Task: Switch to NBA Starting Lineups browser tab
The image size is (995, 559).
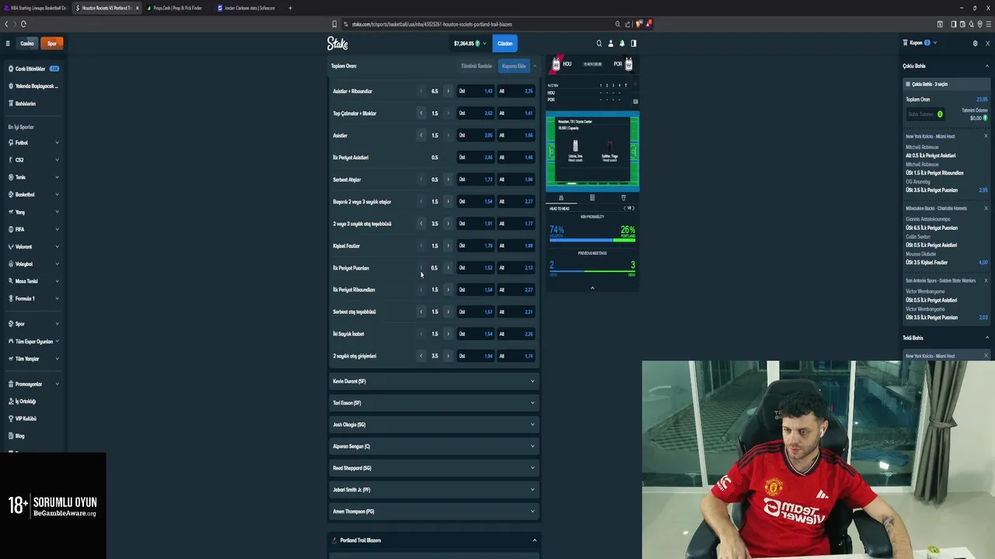Action: coord(36,8)
